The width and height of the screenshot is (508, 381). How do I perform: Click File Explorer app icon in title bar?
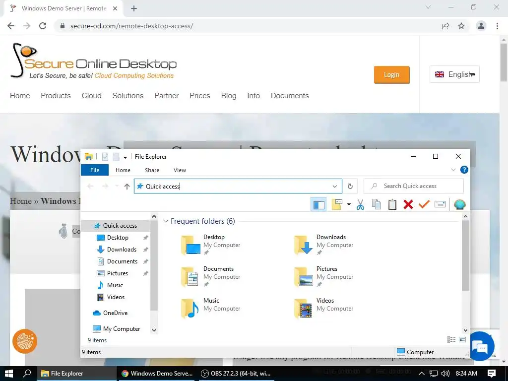[x=88, y=157]
